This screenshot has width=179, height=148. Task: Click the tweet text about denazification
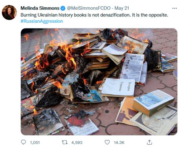94,15
